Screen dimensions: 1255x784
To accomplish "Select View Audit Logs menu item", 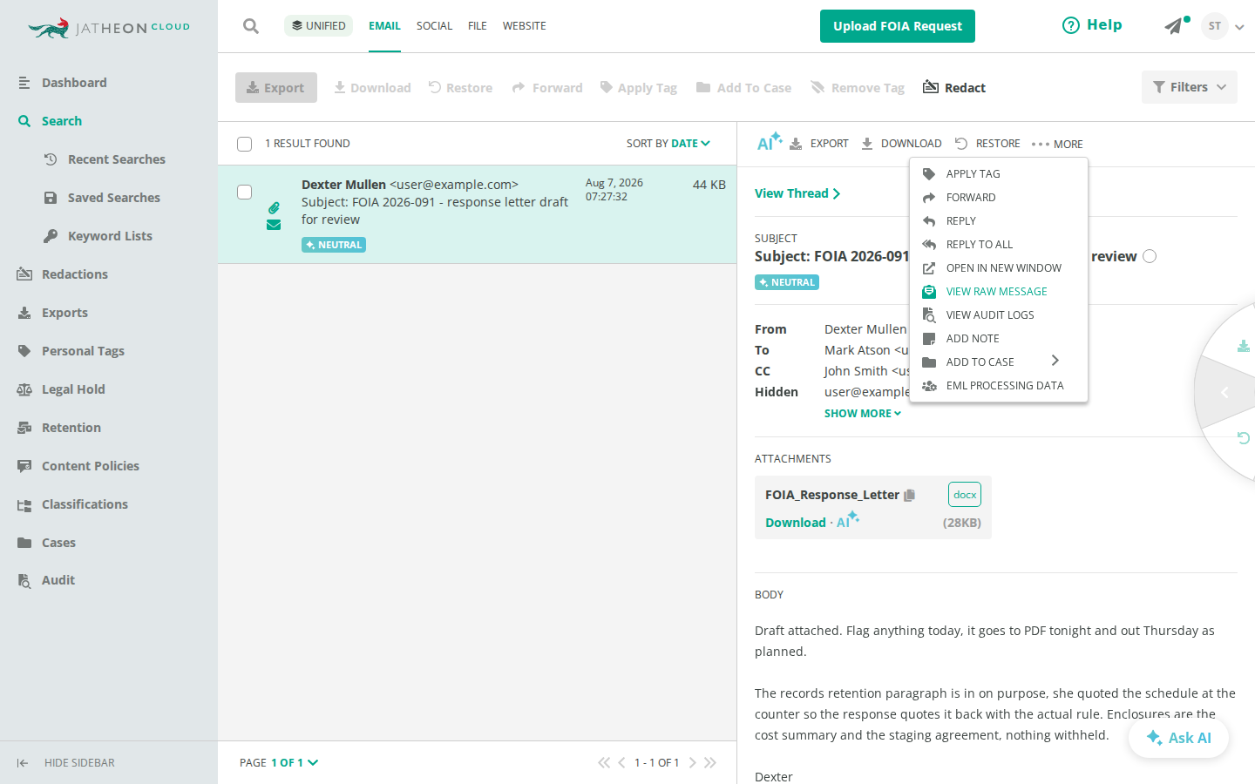I will tap(999, 314).
